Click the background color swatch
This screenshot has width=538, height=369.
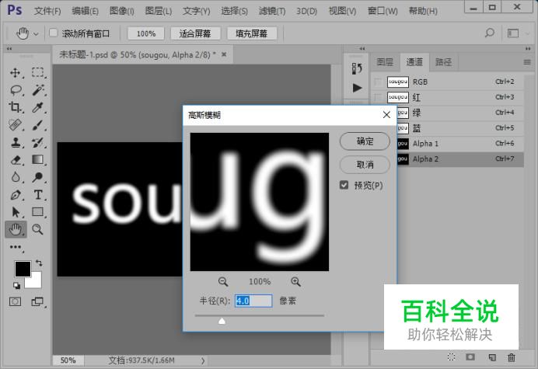(x=37, y=281)
